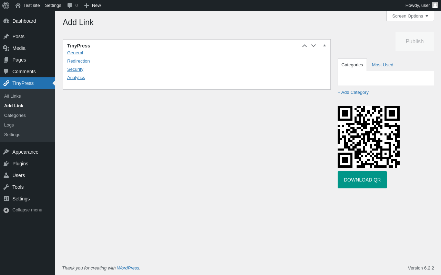Open the Test site menu

[28, 5]
